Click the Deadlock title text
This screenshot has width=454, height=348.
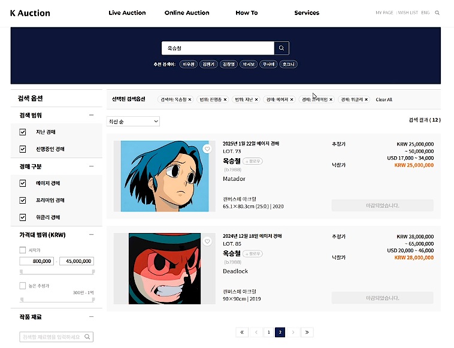click(x=235, y=271)
